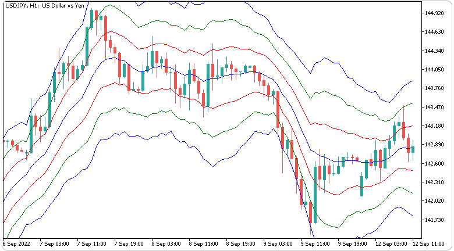Click the USDJPY, H1 chart title text

coord(45,5)
